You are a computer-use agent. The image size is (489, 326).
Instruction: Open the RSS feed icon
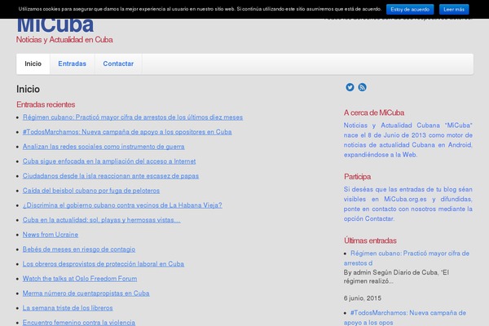pos(362,87)
